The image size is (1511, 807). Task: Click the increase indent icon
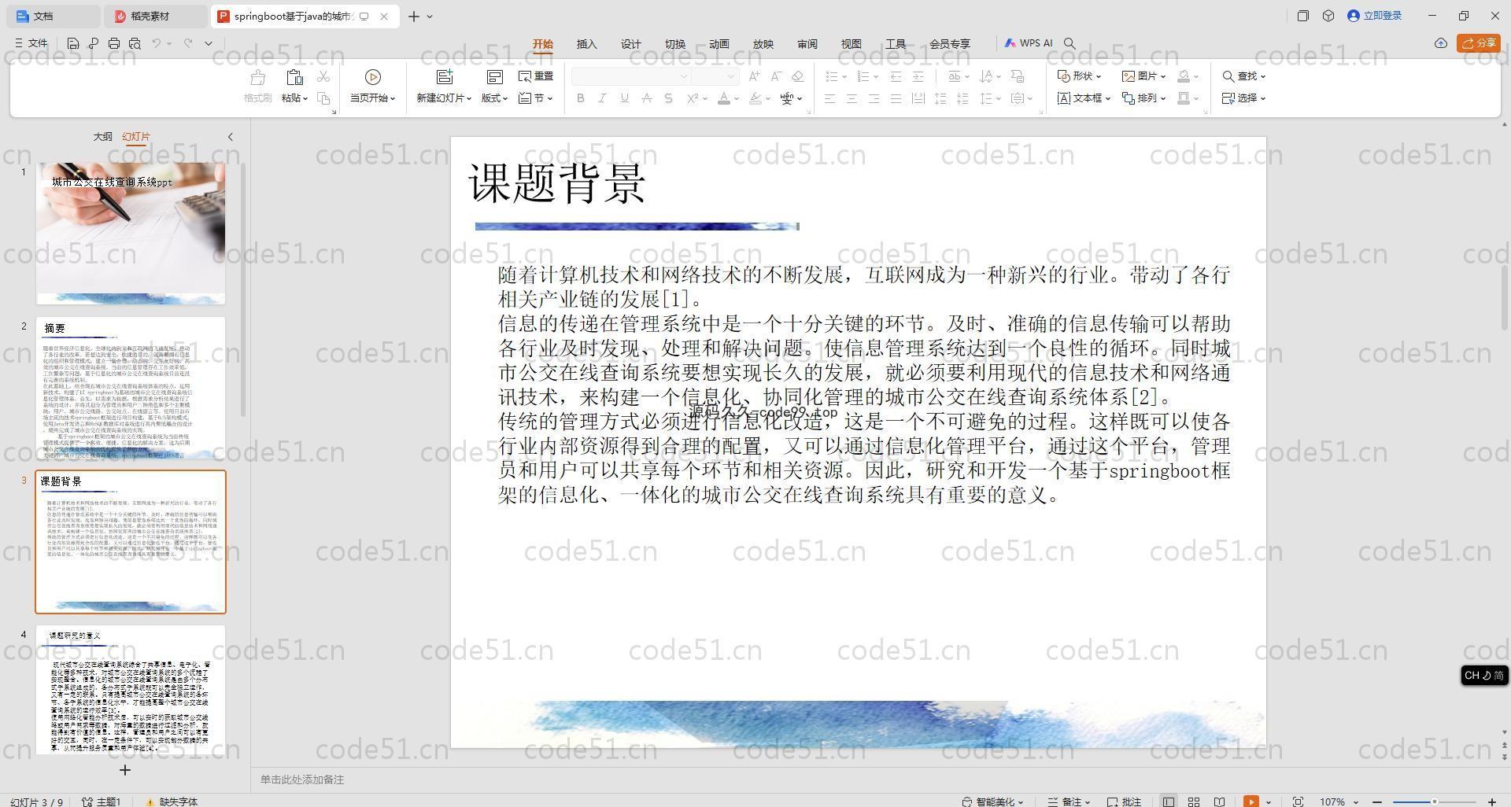click(x=918, y=76)
